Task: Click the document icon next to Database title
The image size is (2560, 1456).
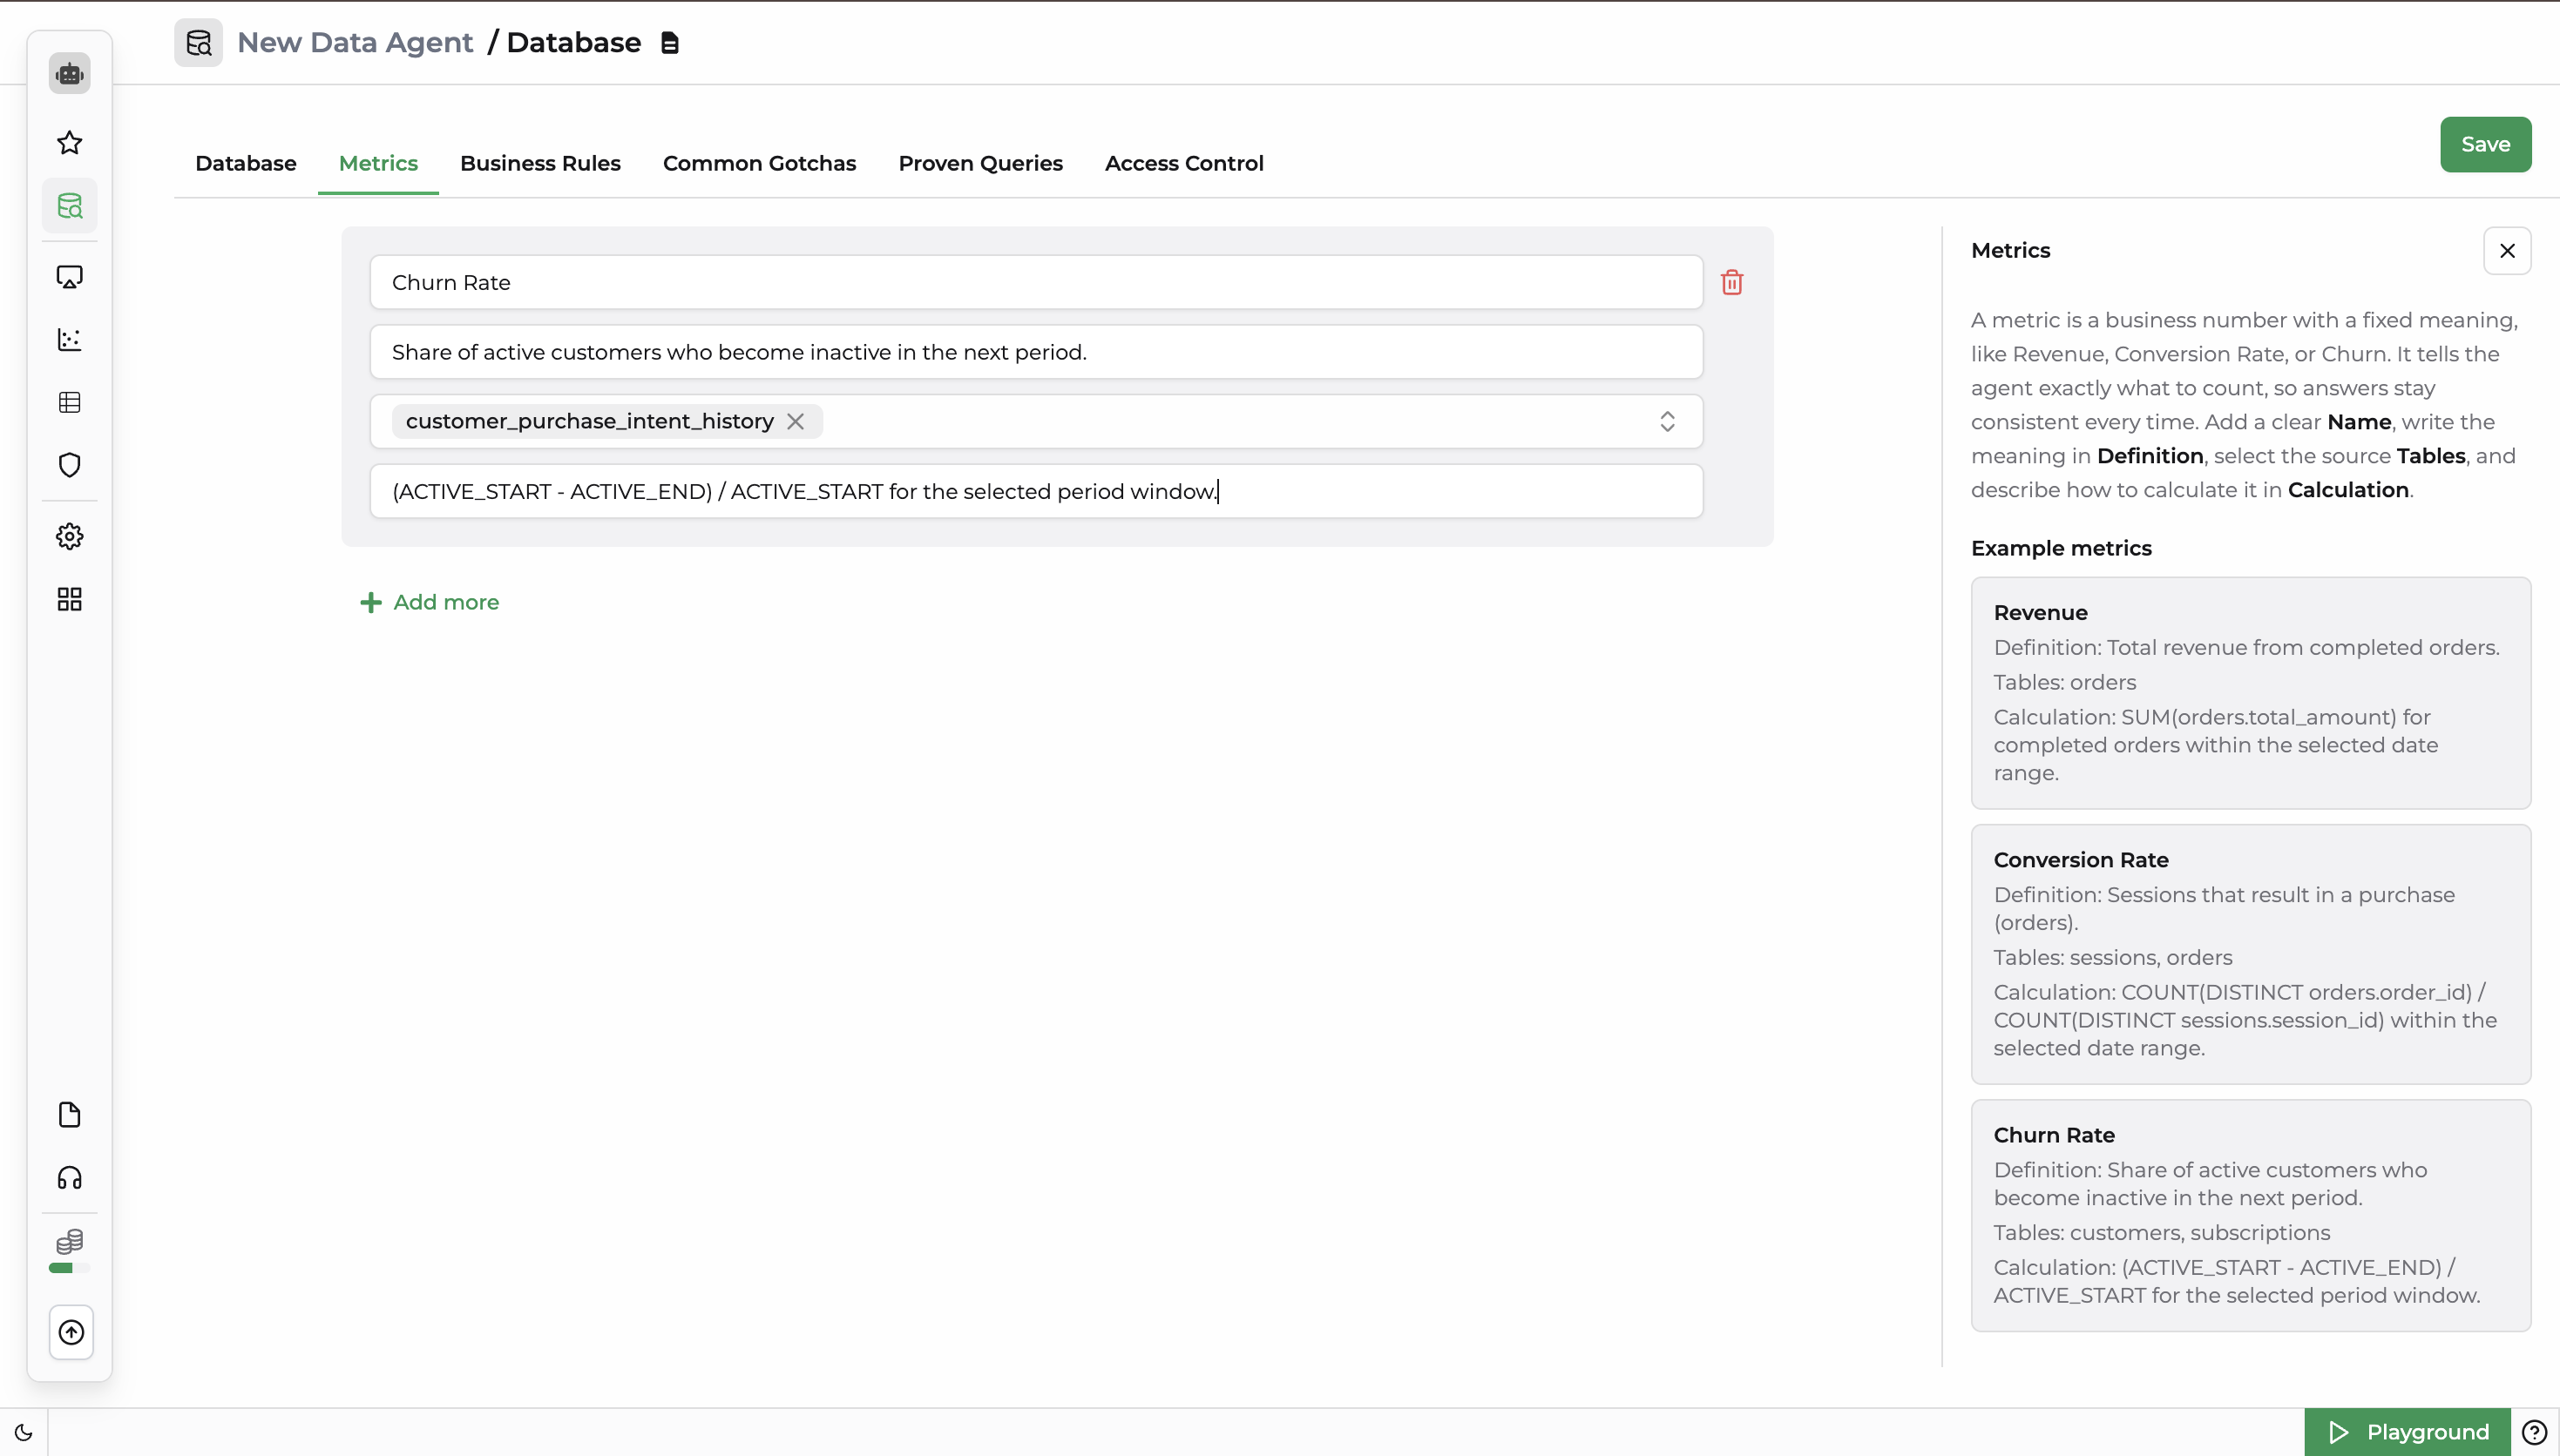Action: point(670,43)
